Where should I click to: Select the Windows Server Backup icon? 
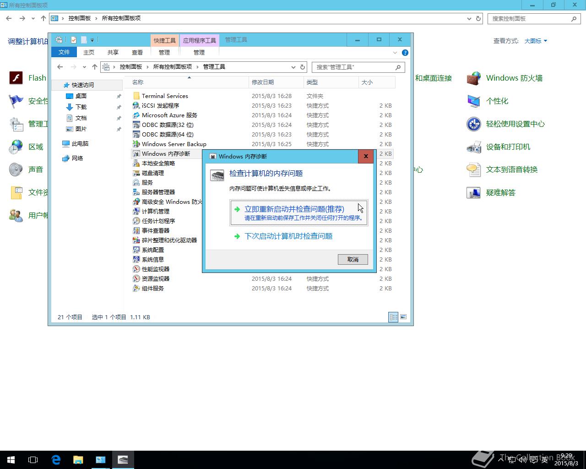click(x=136, y=144)
